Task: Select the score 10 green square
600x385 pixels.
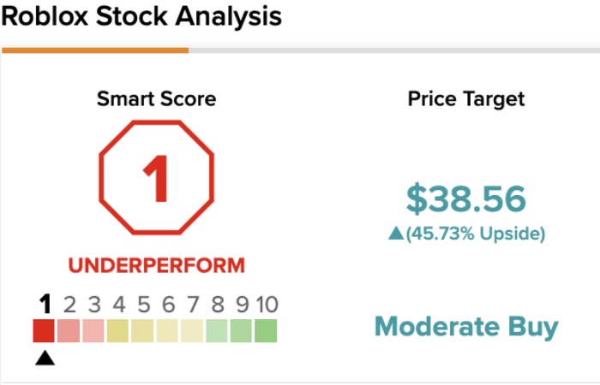Action: (x=266, y=331)
